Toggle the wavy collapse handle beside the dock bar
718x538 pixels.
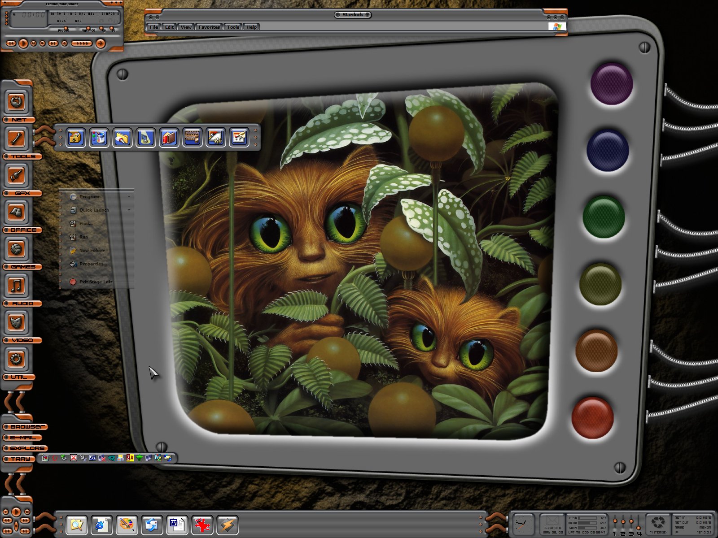point(45,523)
